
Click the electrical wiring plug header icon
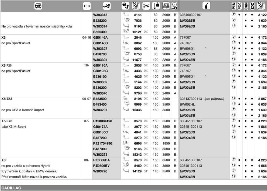click(206, 6)
